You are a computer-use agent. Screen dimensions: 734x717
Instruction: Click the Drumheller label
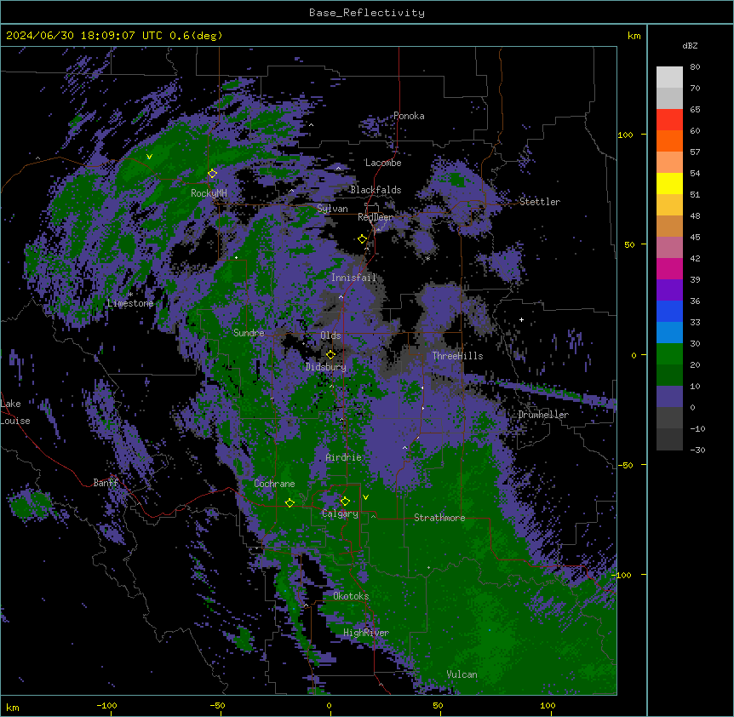tap(543, 415)
